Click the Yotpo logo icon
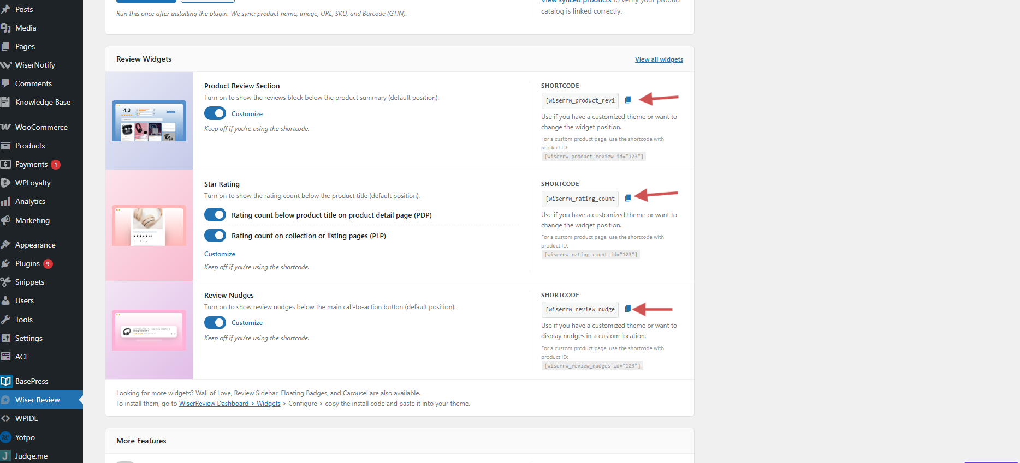1020x463 pixels. point(6,437)
